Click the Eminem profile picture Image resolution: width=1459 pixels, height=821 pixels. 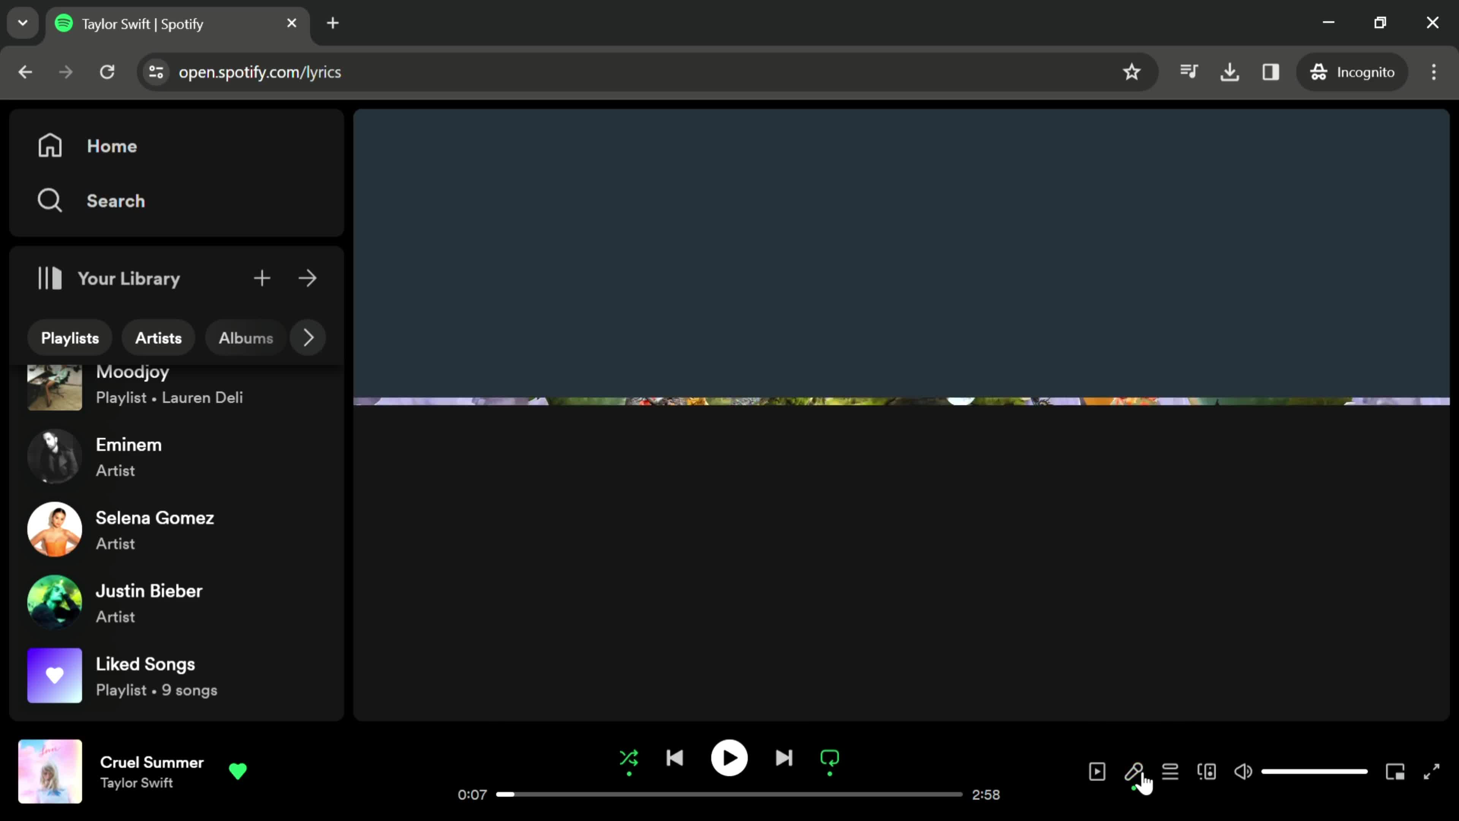pos(55,456)
